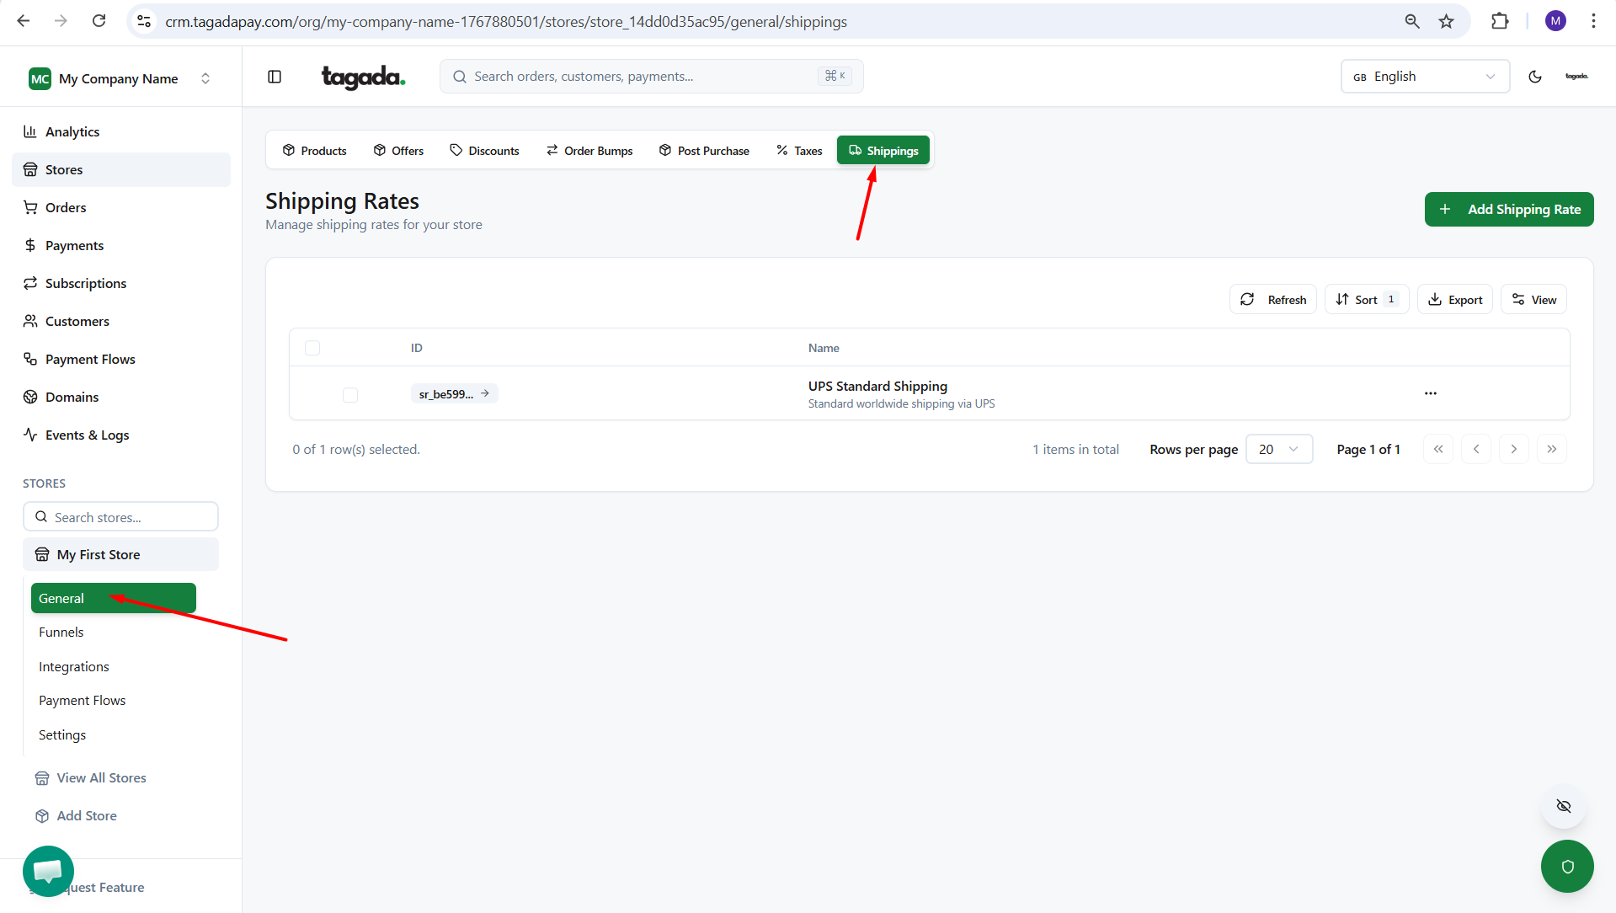
Task: Switch to the Discounts tab
Action: 484,151
